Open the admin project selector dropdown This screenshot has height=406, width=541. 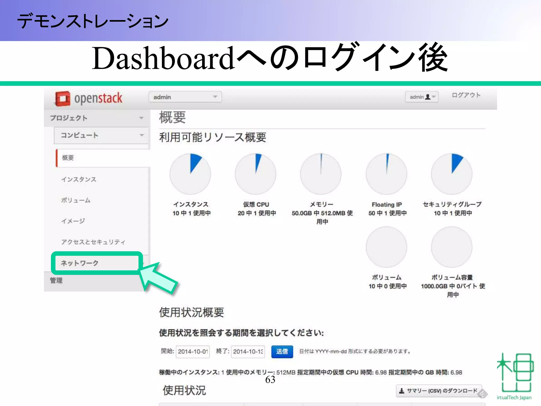pyautogui.click(x=185, y=97)
